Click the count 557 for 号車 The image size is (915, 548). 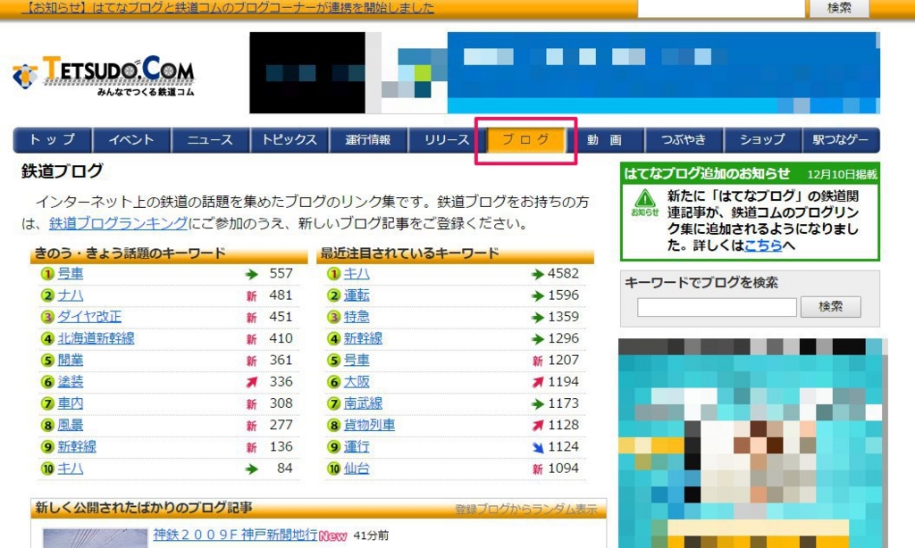click(x=281, y=273)
